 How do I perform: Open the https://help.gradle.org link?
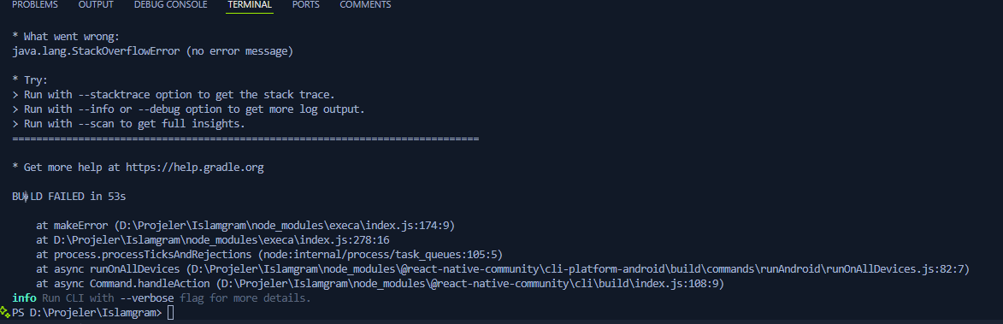coord(194,168)
